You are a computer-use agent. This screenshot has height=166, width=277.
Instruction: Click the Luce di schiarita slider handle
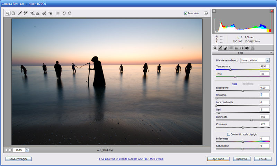coord(216,106)
